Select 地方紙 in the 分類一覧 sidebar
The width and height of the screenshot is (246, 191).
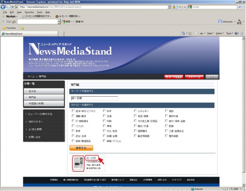click(44, 91)
